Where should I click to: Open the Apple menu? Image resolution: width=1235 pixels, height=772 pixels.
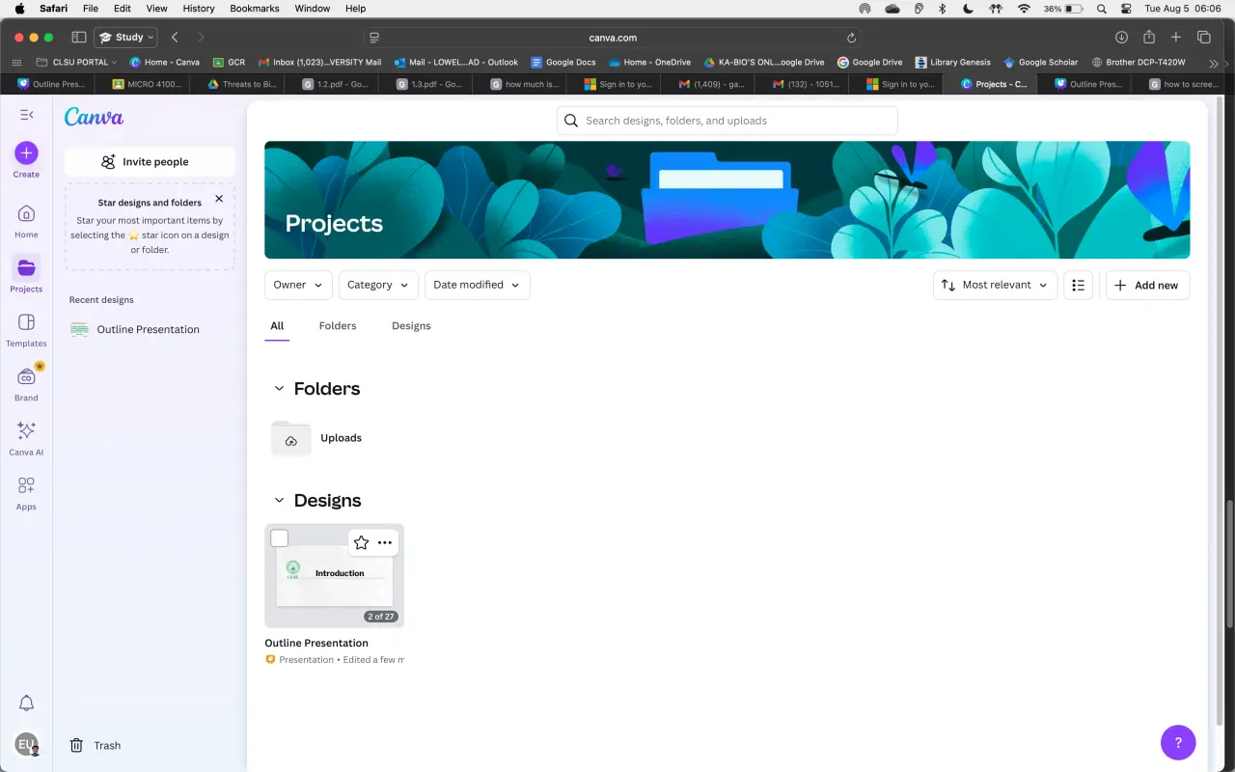(x=19, y=8)
